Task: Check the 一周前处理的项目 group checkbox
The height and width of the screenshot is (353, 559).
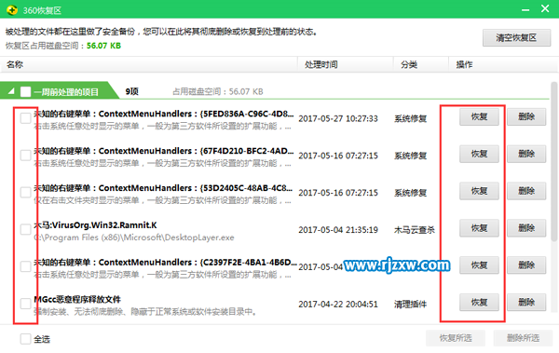Action: (x=26, y=92)
